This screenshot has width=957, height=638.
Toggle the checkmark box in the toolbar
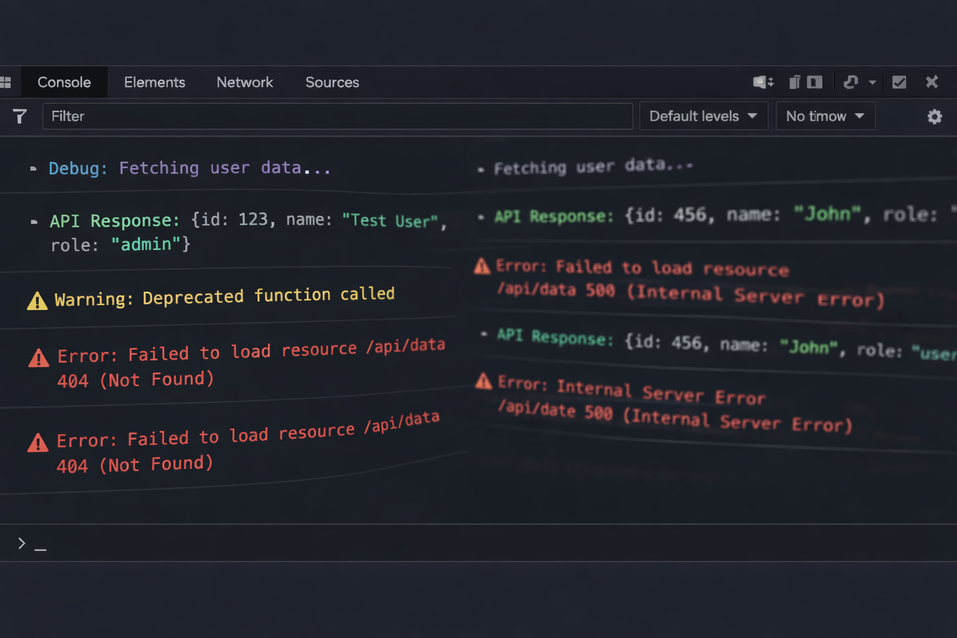pos(898,82)
